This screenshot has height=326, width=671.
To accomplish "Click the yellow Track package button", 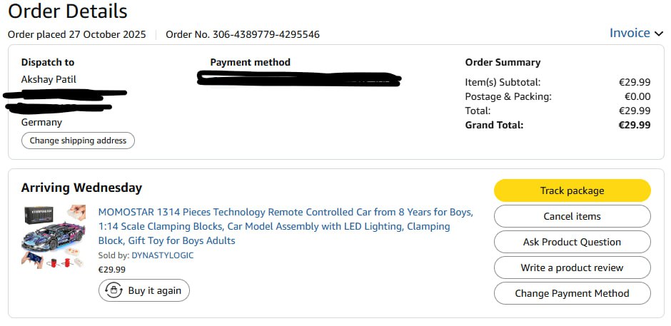I will pyautogui.click(x=572, y=190).
